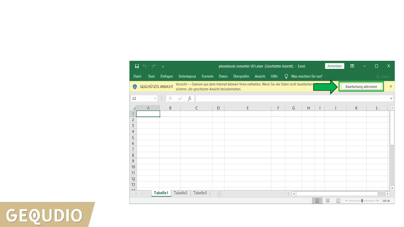
Task: Select column L header
Action: click(377, 108)
